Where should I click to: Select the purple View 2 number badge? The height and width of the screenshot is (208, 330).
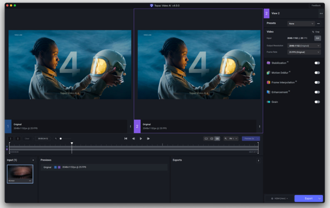[137, 126]
